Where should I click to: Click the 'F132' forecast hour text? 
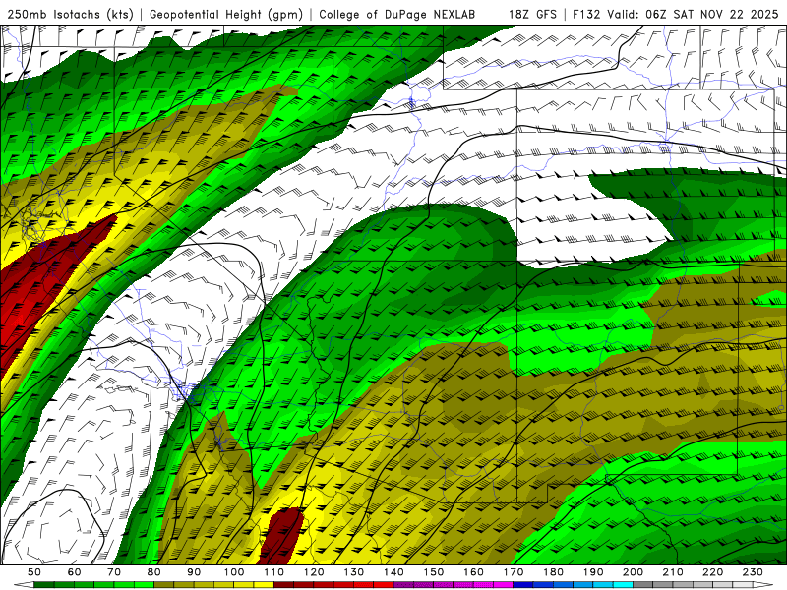(x=586, y=14)
